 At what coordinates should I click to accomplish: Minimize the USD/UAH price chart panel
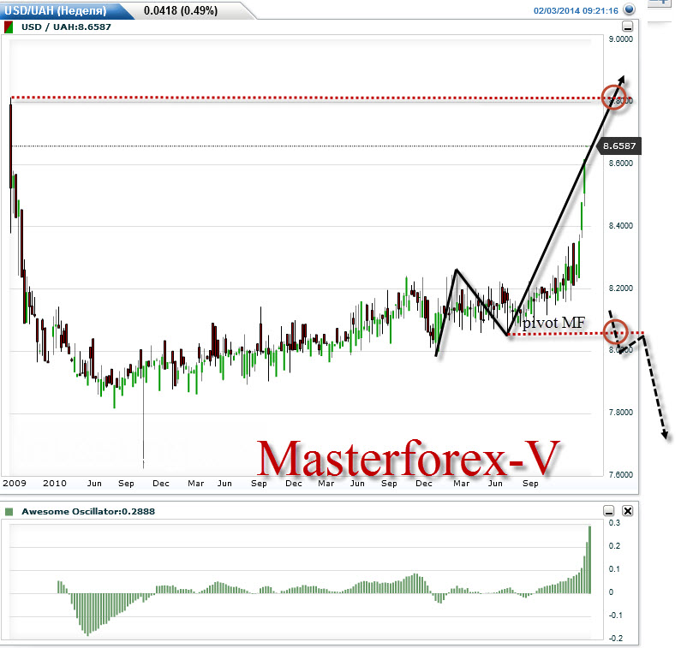click(x=627, y=27)
